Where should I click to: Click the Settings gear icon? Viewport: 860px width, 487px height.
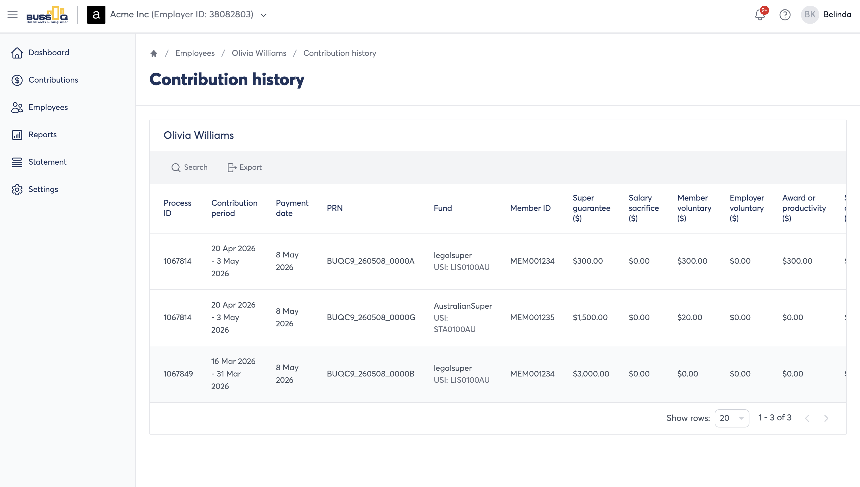coord(17,189)
